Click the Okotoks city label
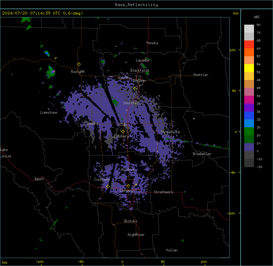273x266 pixels. click(x=130, y=221)
